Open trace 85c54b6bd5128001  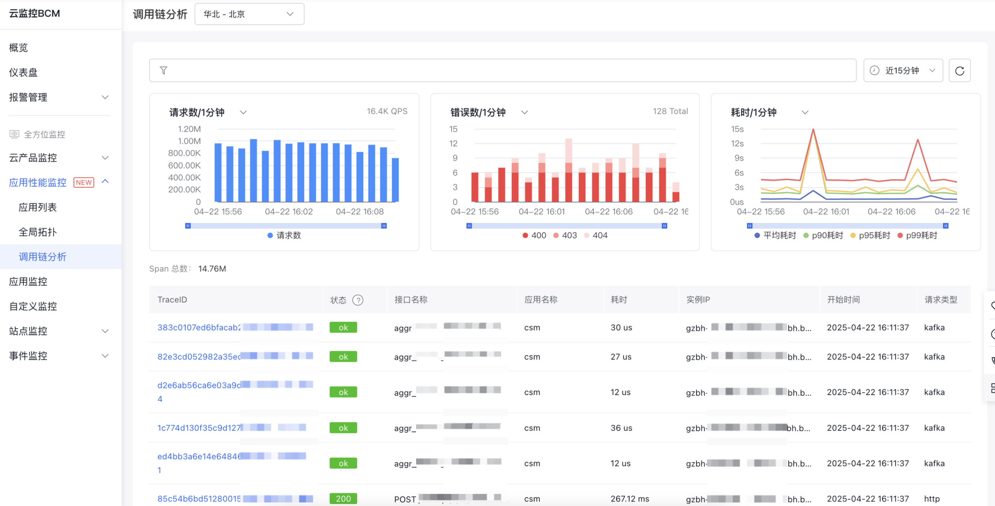[199, 499]
